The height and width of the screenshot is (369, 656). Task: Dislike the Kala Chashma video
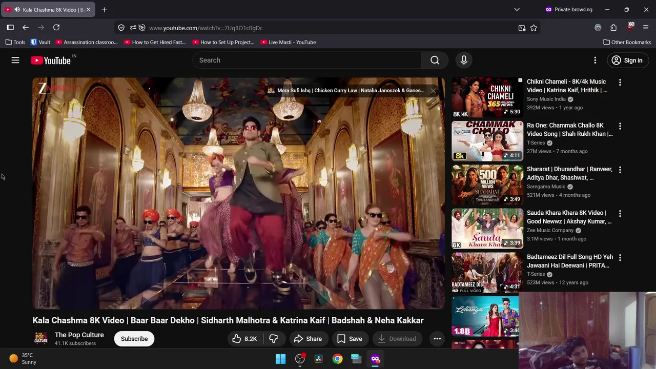coord(274,339)
